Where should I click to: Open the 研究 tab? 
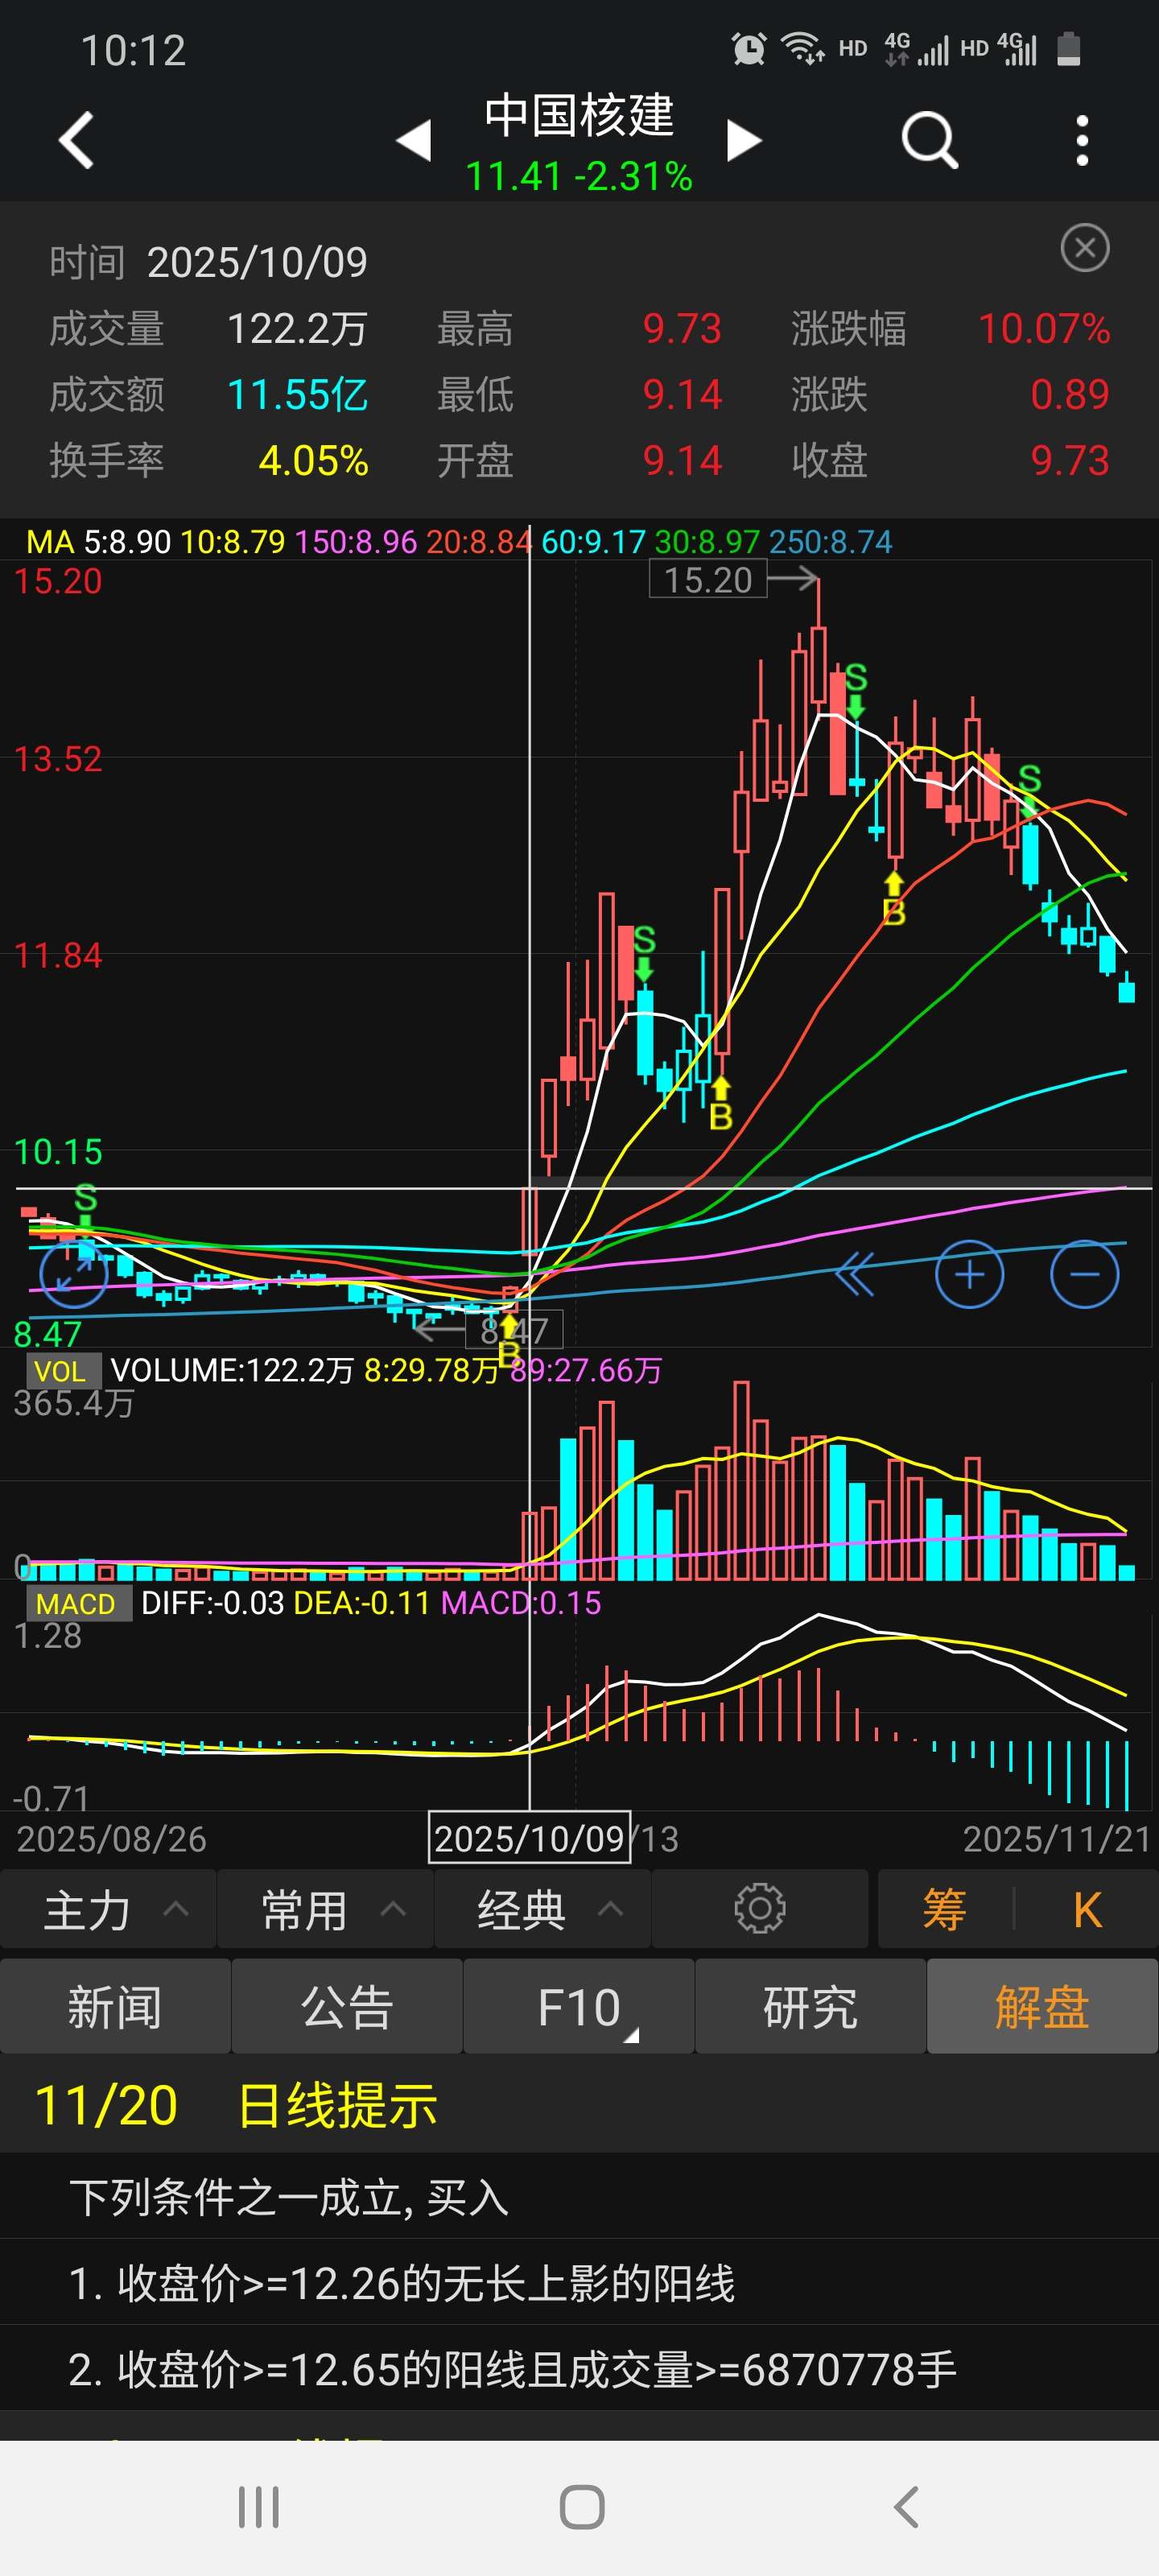click(x=810, y=2006)
